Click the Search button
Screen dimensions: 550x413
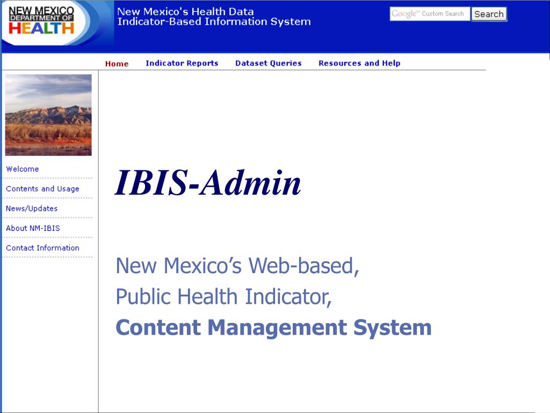pos(489,14)
